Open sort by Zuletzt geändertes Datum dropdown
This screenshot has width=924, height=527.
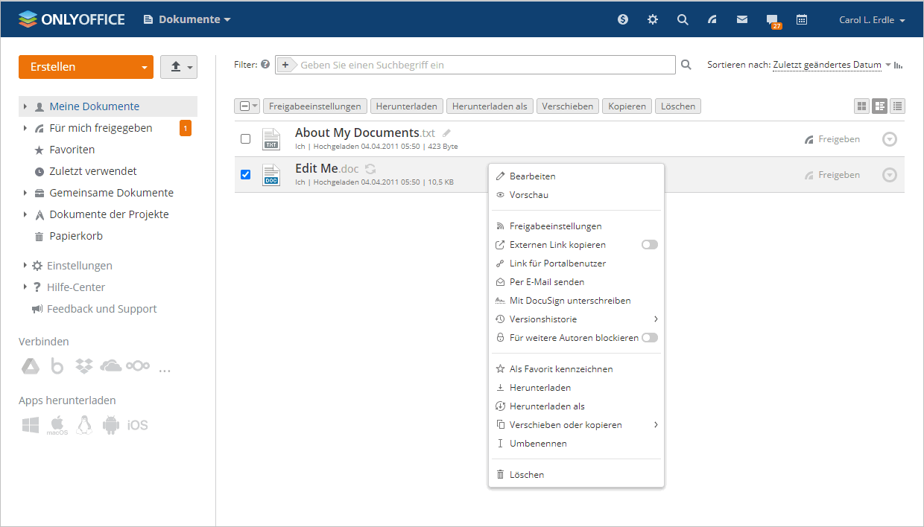click(x=832, y=65)
